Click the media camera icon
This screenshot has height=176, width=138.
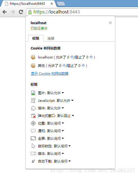click(33, 154)
